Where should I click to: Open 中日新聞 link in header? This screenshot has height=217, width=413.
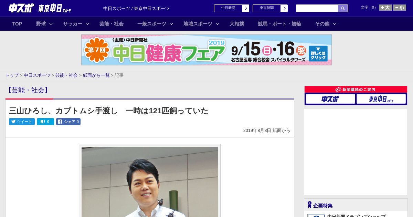coord(228,8)
